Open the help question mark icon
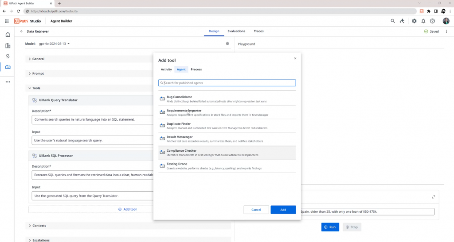454x242 pixels. click(x=432, y=21)
